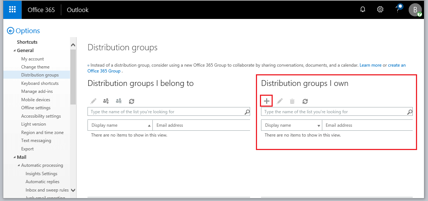The width and height of the screenshot is (428, 201).
Task: Follow the Learn more link
Action: click(370, 65)
